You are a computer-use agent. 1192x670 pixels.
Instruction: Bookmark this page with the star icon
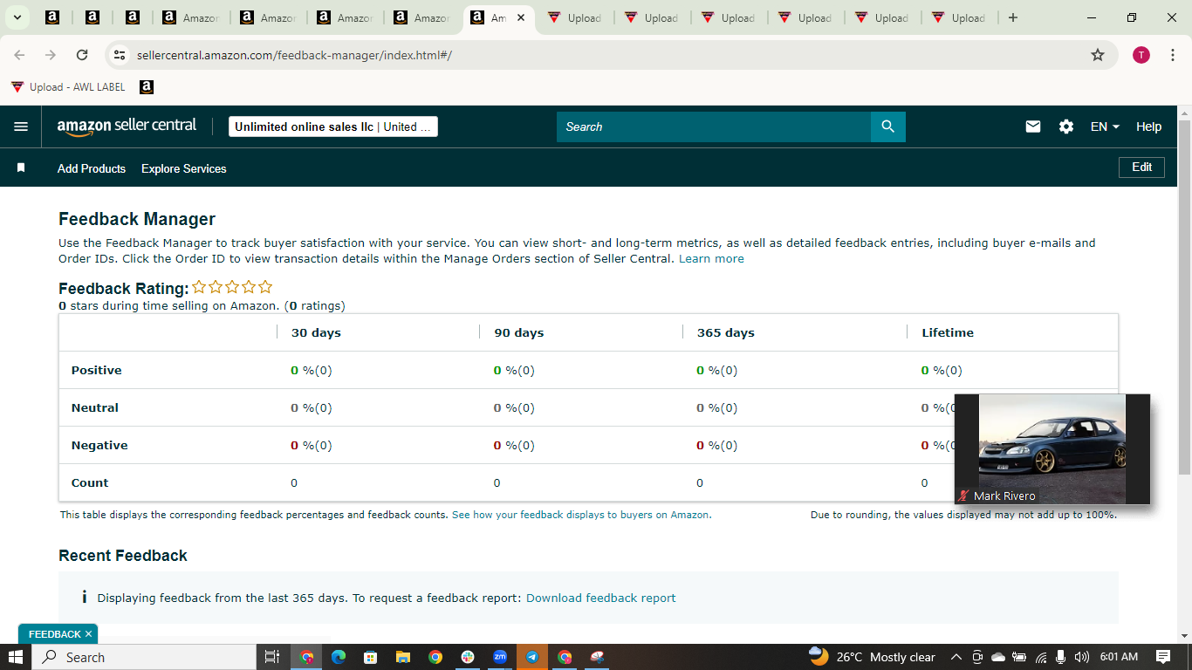click(1098, 55)
